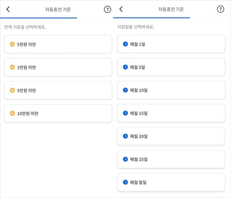Select 매월 15일 charge date
Image resolution: width=231 pixels, height=198 pixels.
(171, 113)
